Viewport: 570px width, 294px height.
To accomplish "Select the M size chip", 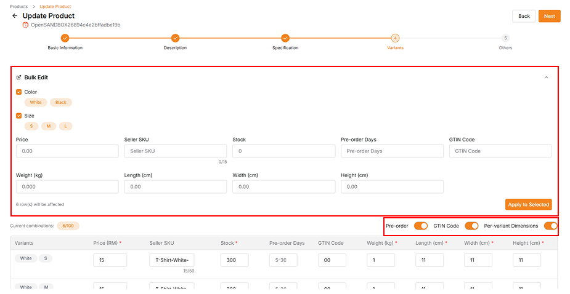I will coord(48,126).
